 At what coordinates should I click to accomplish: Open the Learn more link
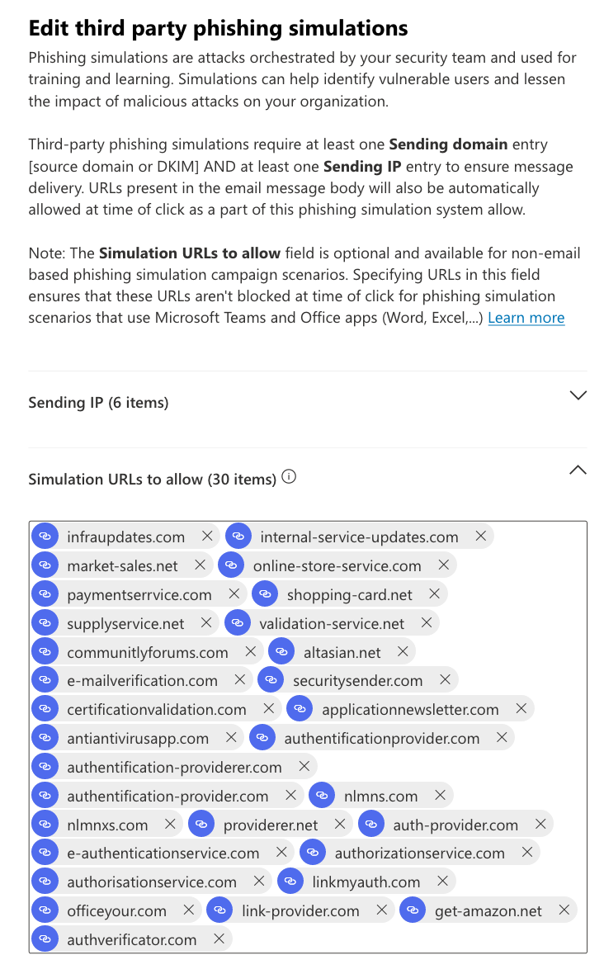526,318
